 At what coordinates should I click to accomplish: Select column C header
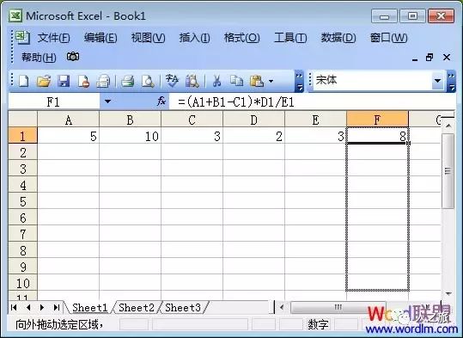[x=192, y=120]
